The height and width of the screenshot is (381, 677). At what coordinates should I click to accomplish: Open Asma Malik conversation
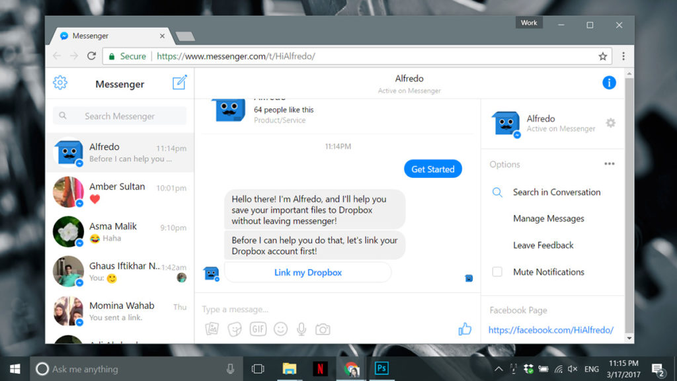(120, 232)
